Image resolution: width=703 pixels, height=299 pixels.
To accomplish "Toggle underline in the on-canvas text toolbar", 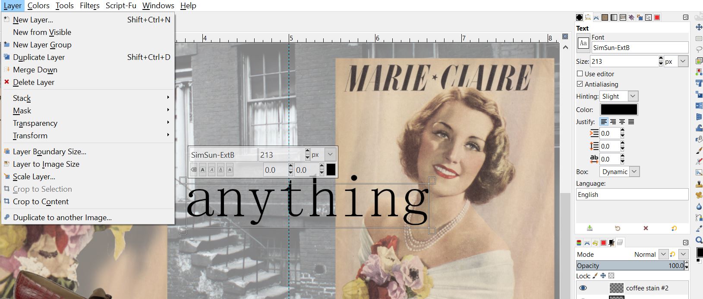I will (221, 170).
